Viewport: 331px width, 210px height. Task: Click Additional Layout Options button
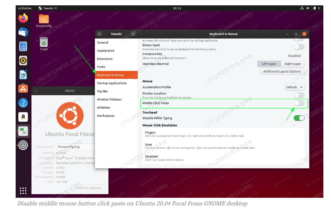pyautogui.click(x=282, y=72)
